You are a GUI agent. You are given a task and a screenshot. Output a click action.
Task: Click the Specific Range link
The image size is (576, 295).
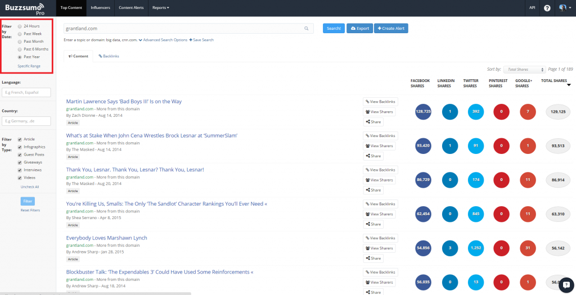[x=29, y=66]
